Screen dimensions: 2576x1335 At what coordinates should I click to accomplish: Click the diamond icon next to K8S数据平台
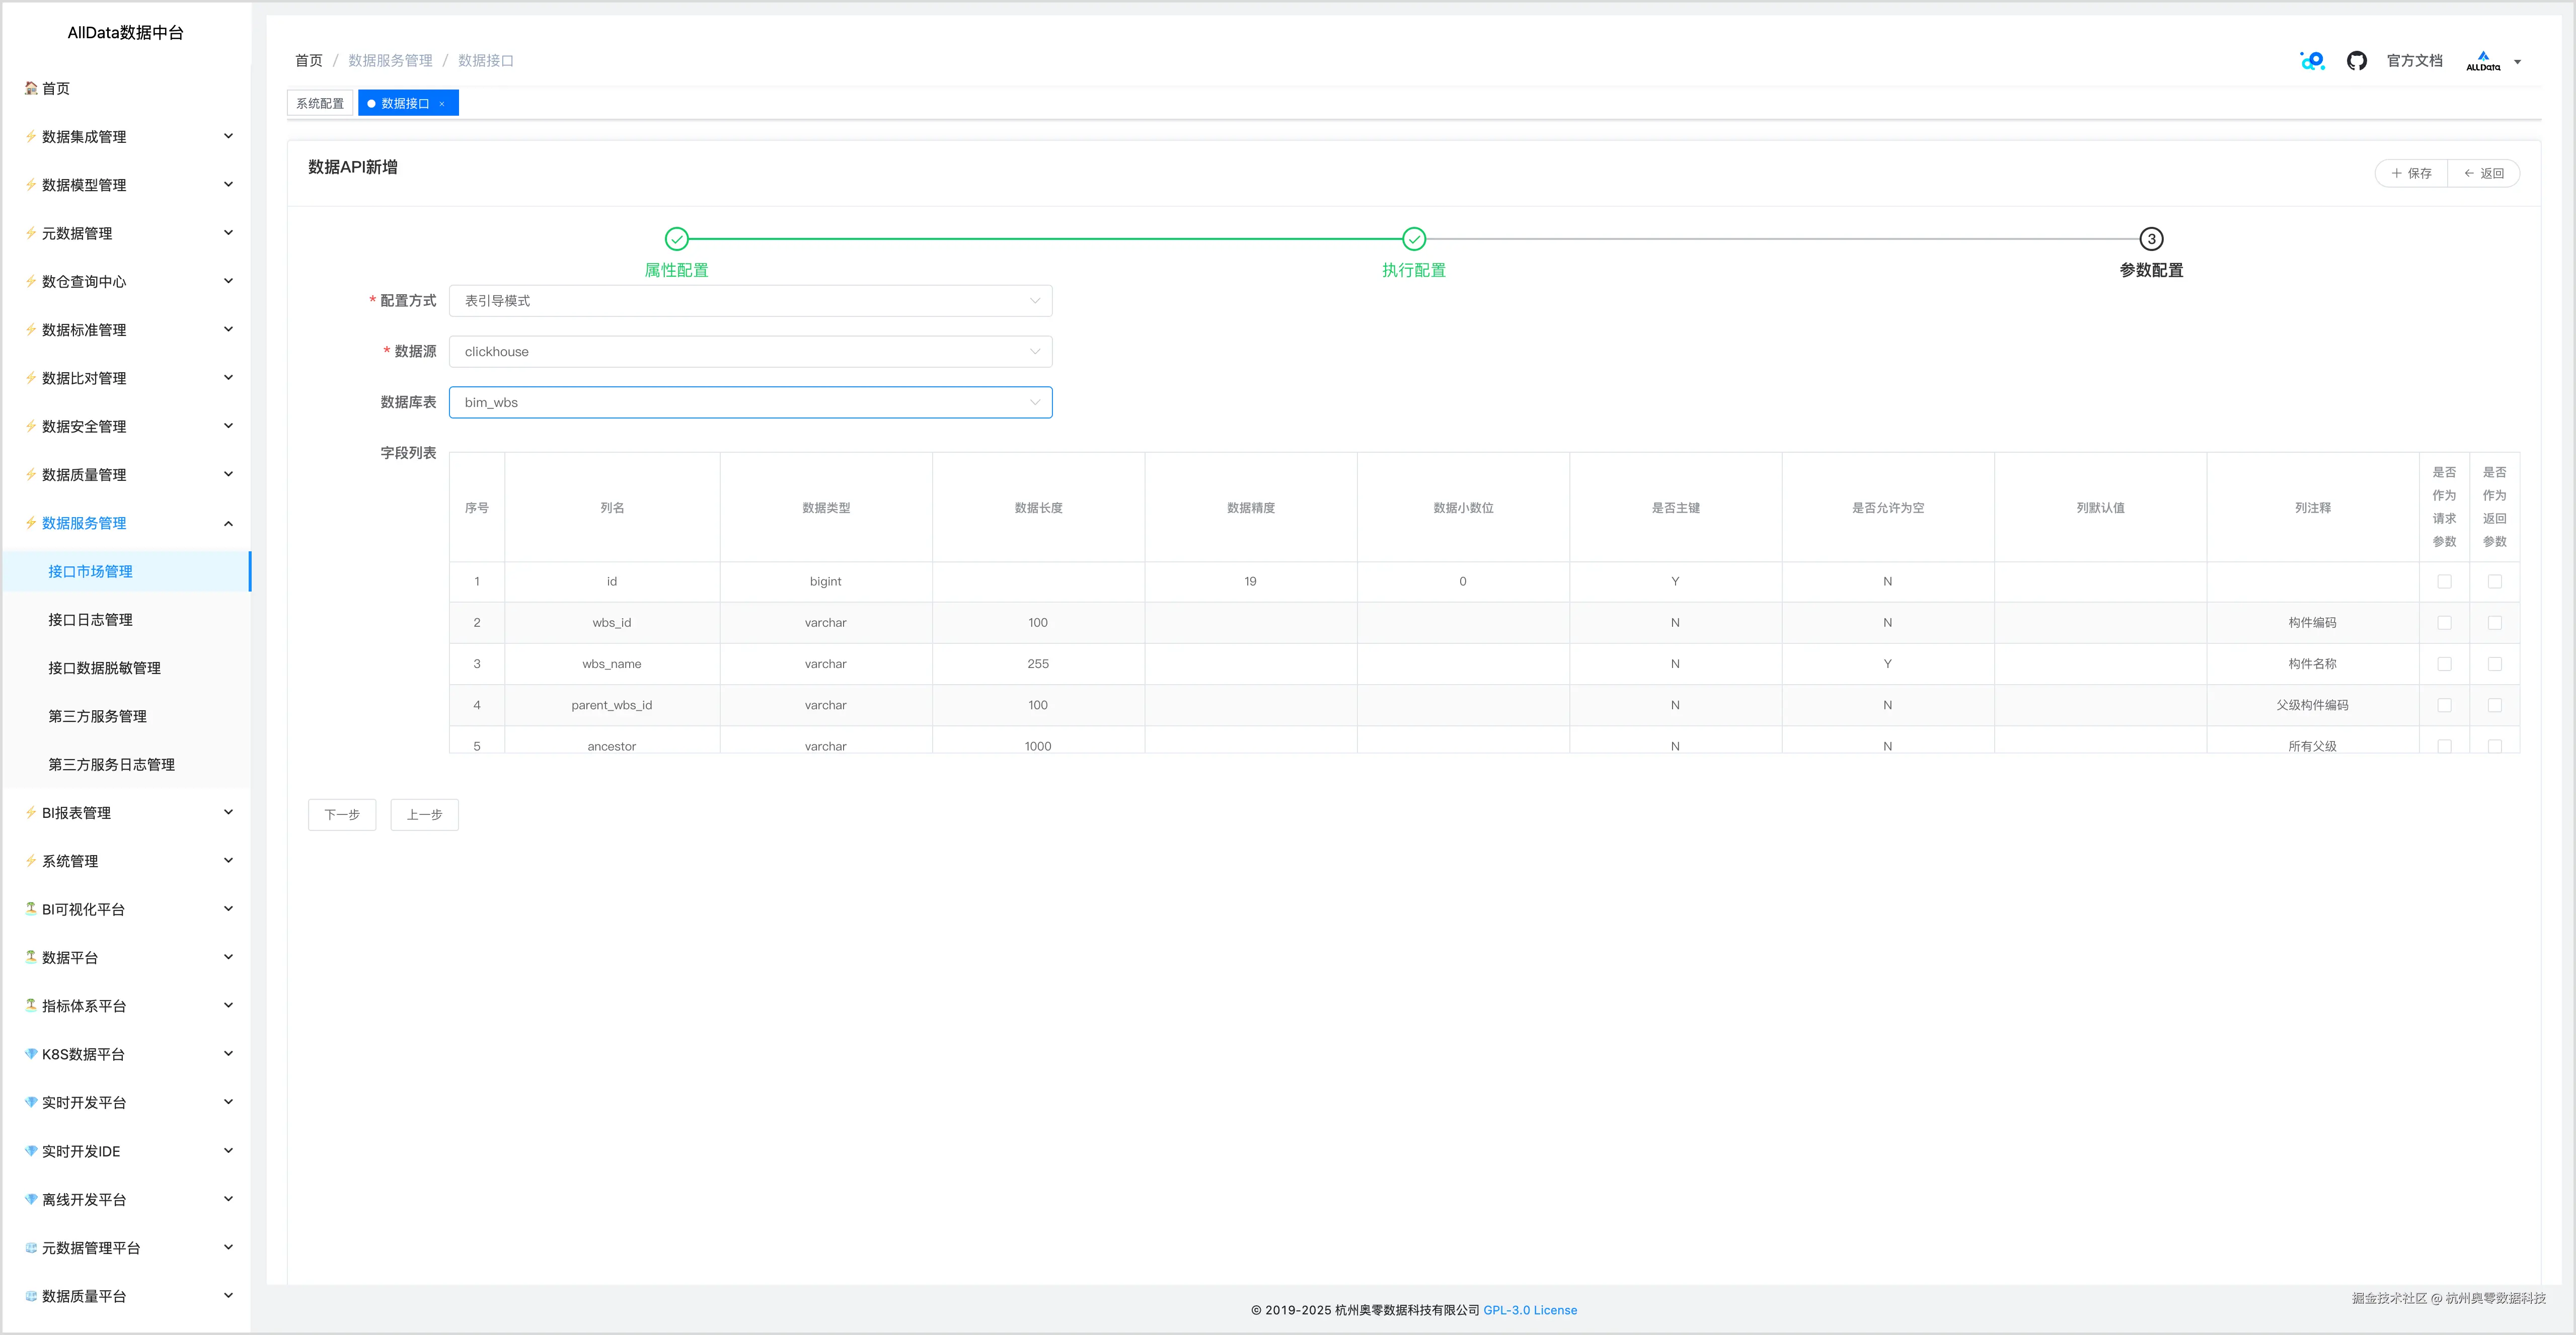click(x=31, y=1054)
